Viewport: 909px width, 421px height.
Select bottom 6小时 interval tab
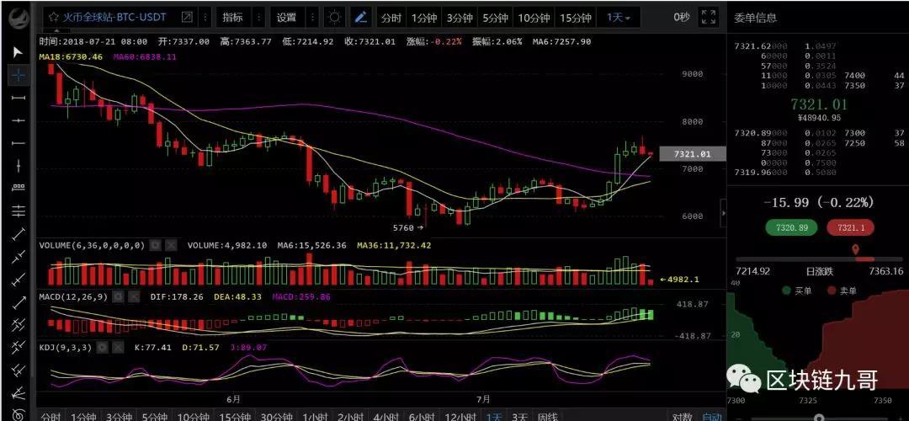click(422, 416)
